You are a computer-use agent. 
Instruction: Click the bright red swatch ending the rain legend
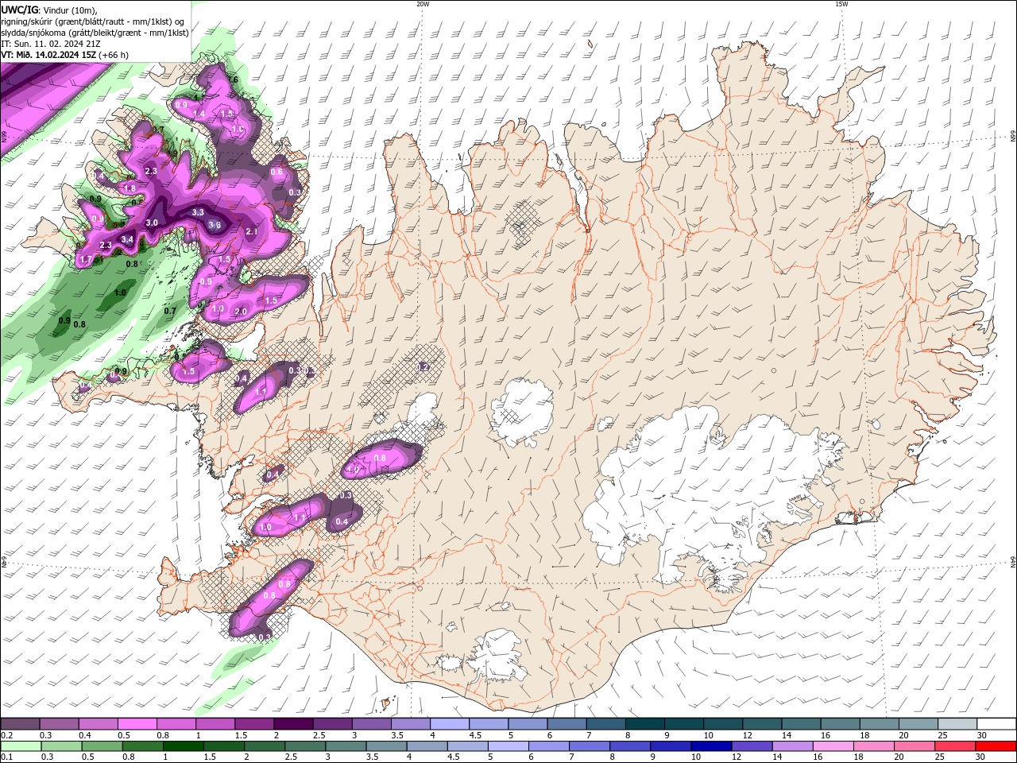click(x=996, y=746)
